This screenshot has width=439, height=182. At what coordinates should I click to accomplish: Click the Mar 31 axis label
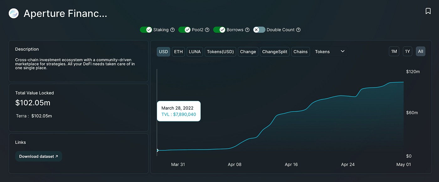click(x=178, y=164)
